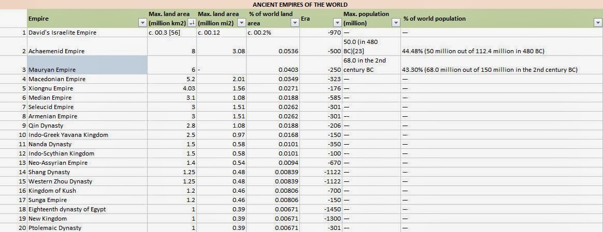603x232 pixels.
Task: Select population cell 50.0 (in 480 BC)[23]
Action: coord(371,47)
